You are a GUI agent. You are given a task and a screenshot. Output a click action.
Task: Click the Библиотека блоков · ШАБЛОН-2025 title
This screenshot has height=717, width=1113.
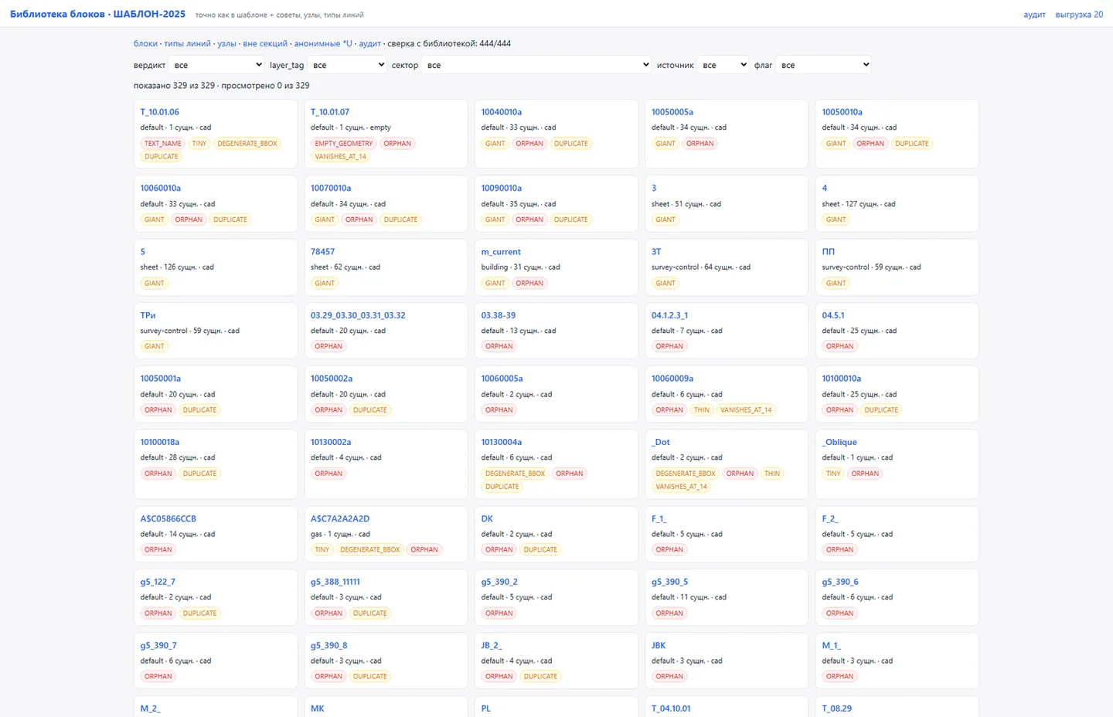(97, 14)
